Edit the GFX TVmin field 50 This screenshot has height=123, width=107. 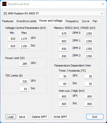pyautogui.click(x=63, y=76)
